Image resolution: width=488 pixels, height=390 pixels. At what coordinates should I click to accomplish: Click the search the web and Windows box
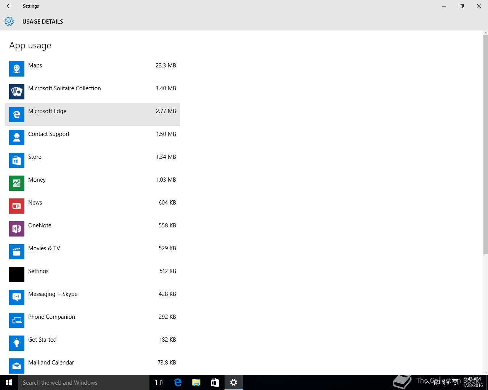84,382
